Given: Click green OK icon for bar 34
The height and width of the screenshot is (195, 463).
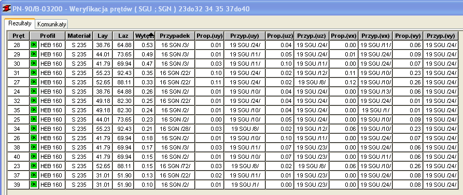Looking at the screenshot, I should tap(34, 128).
